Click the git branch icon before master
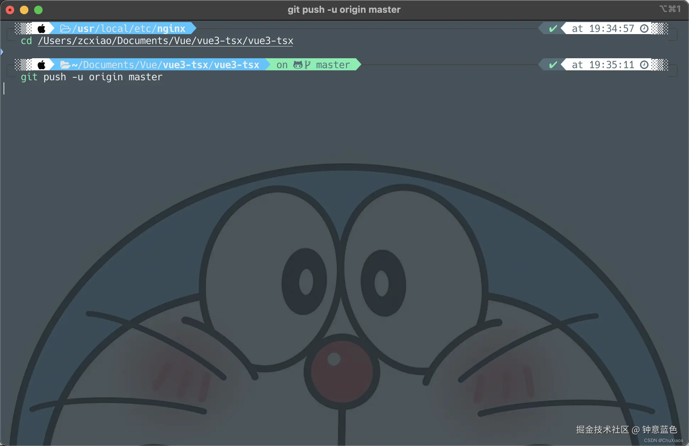689x446 pixels. tap(308, 65)
